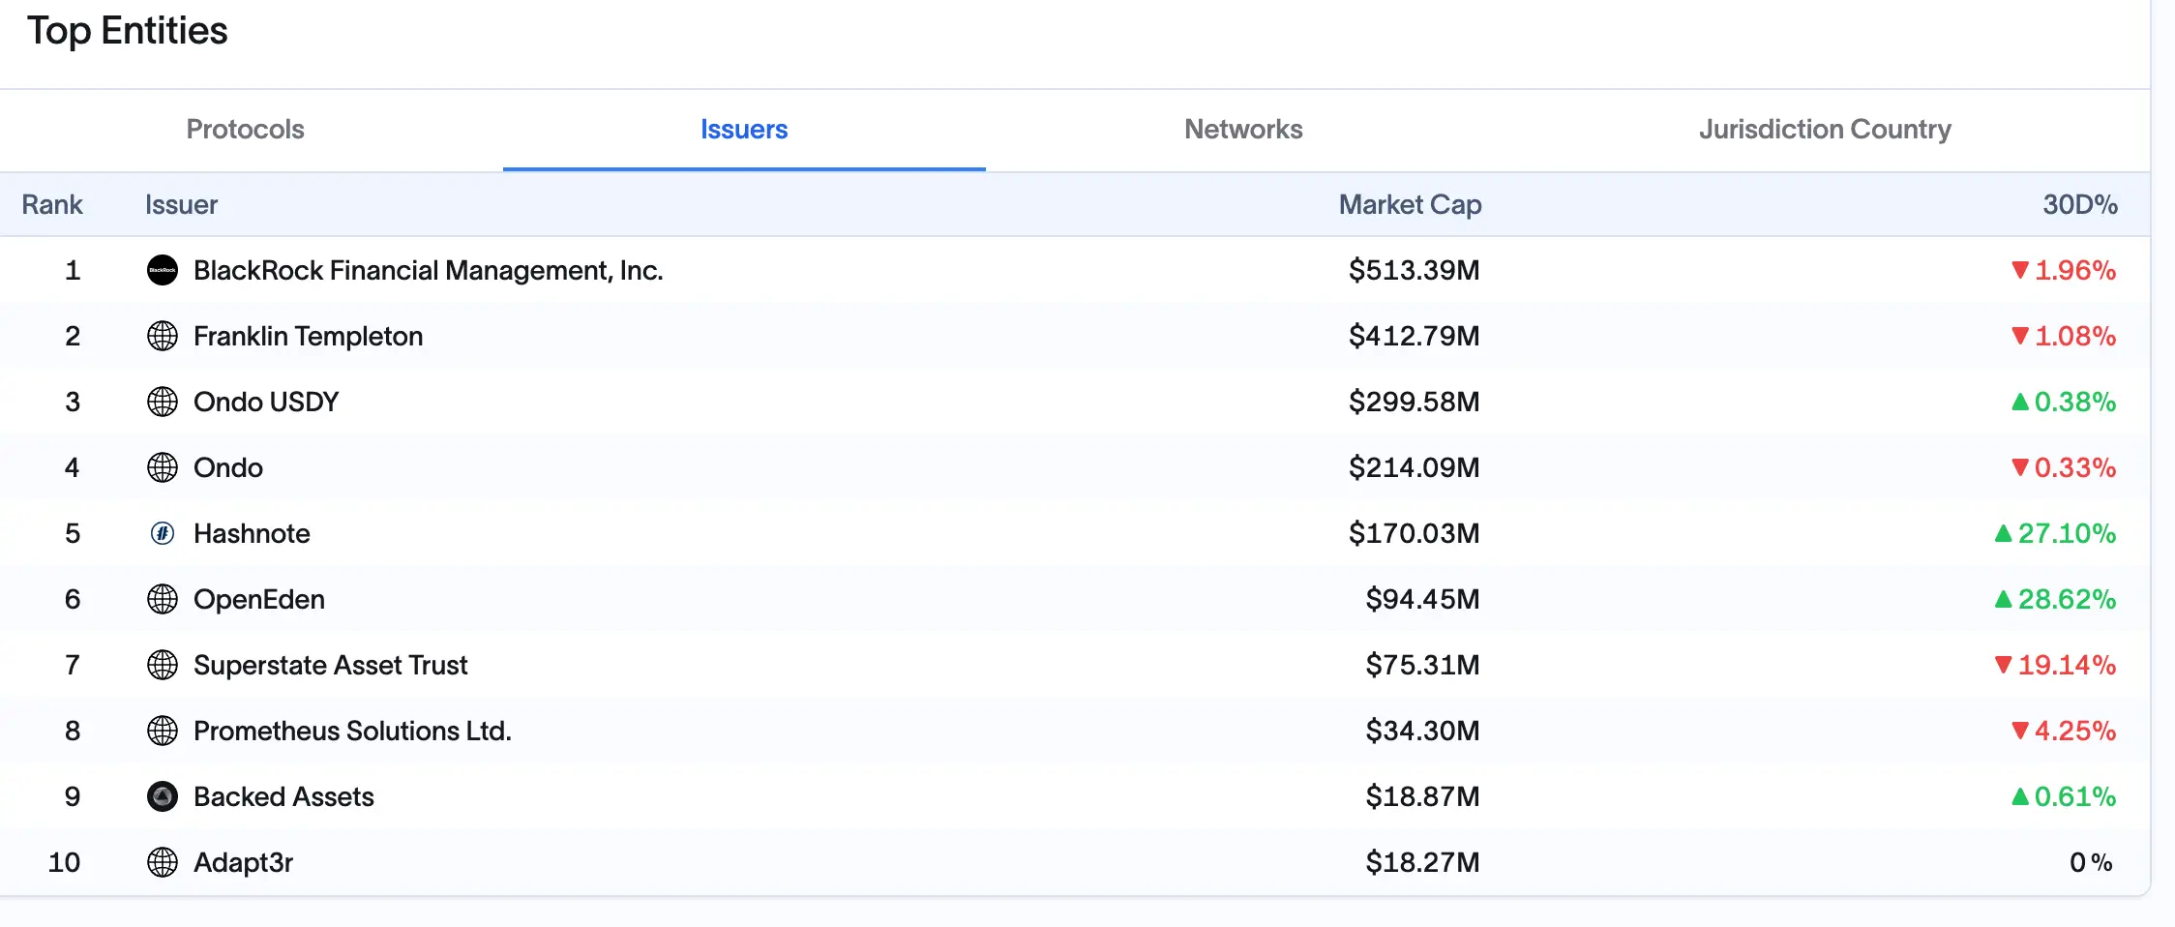Click OpenEden's 28.62% change value

click(x=2055, y=600)
